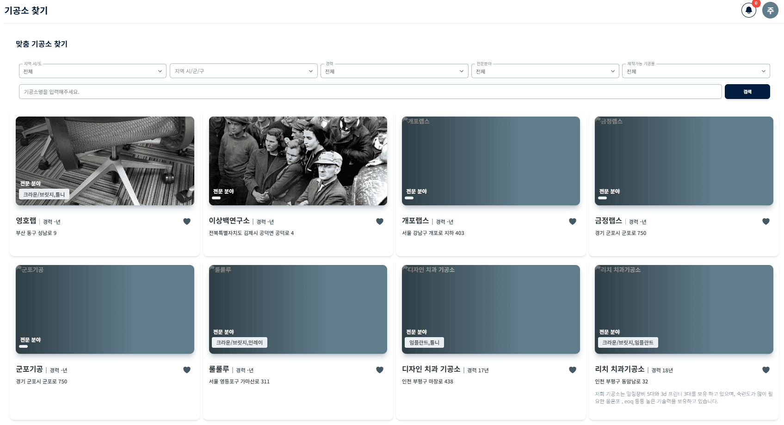The width and height of the screenshot is (784, 425).
Task: Click address 서울 영등포구 가마산로 311
Action: tap(239, 382)
